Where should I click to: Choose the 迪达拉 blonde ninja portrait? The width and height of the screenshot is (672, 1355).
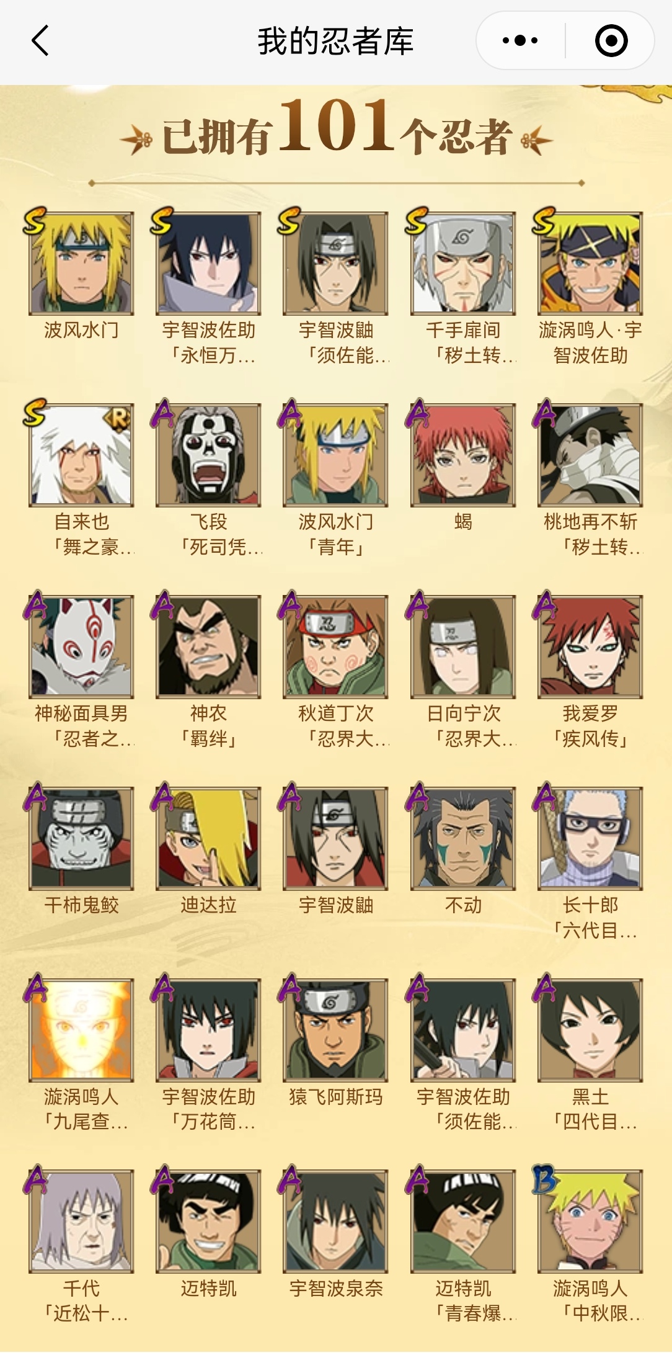tap(208, 838)
